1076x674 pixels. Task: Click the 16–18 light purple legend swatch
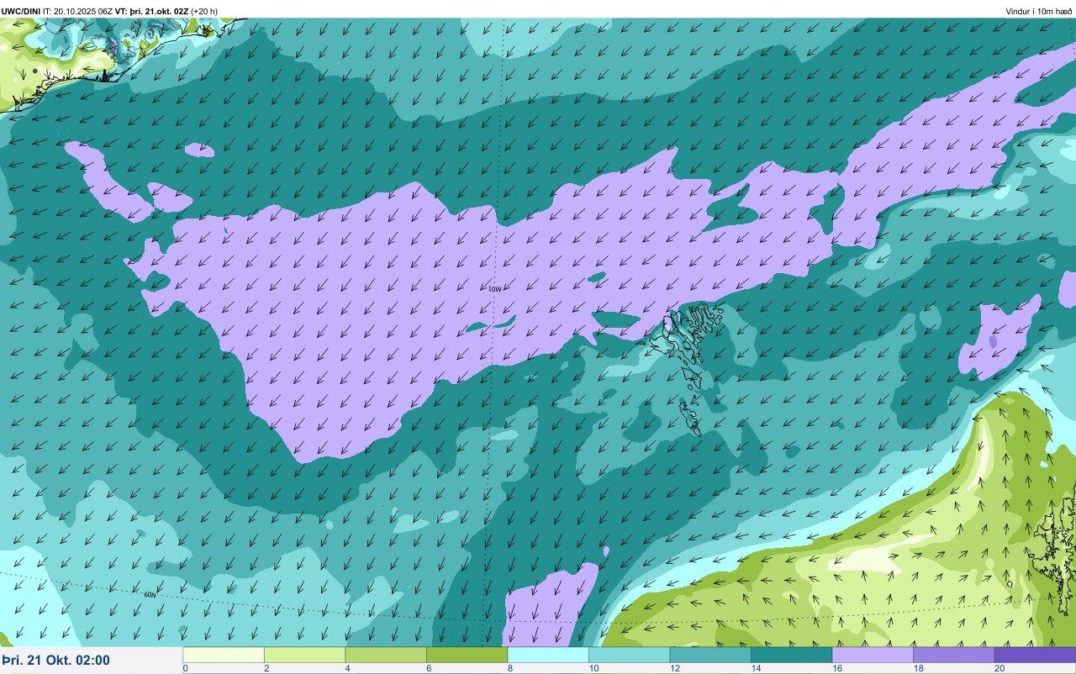tap(873, 655)
